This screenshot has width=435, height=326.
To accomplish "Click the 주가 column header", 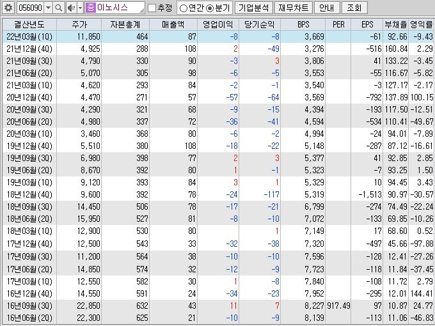I will coord(79,24).
